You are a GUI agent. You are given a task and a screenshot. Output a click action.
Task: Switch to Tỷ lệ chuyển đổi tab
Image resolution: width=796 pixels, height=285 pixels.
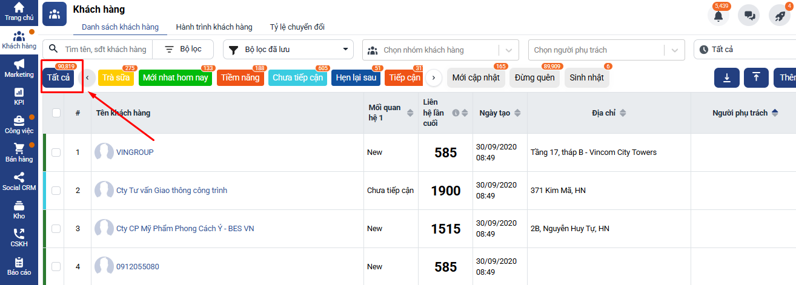297,27
